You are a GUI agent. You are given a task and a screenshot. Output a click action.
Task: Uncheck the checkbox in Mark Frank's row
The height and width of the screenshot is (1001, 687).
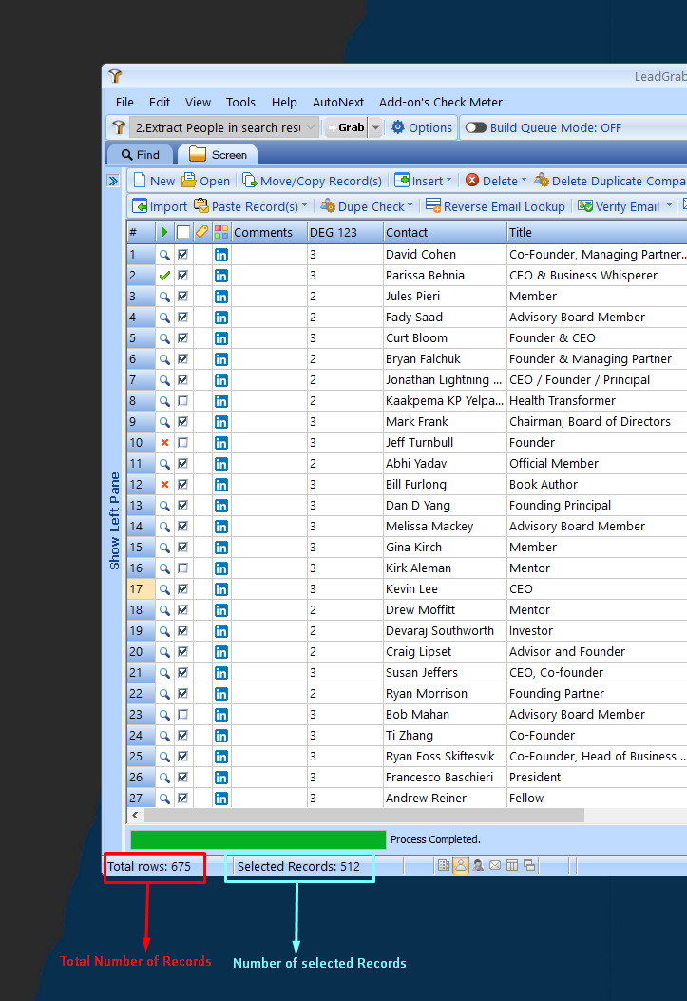pyautogui.click(x=183, y=422)
